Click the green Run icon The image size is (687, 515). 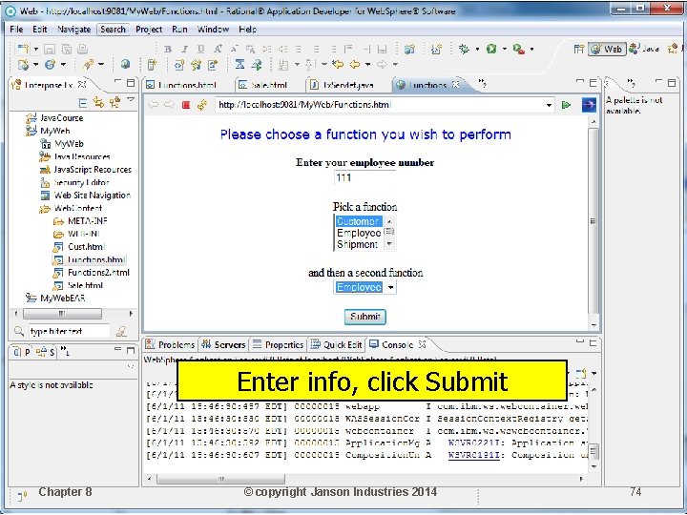[491, 49]
